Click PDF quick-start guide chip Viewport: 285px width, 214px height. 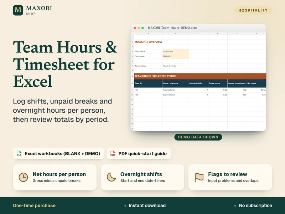(x=139, y=154)
